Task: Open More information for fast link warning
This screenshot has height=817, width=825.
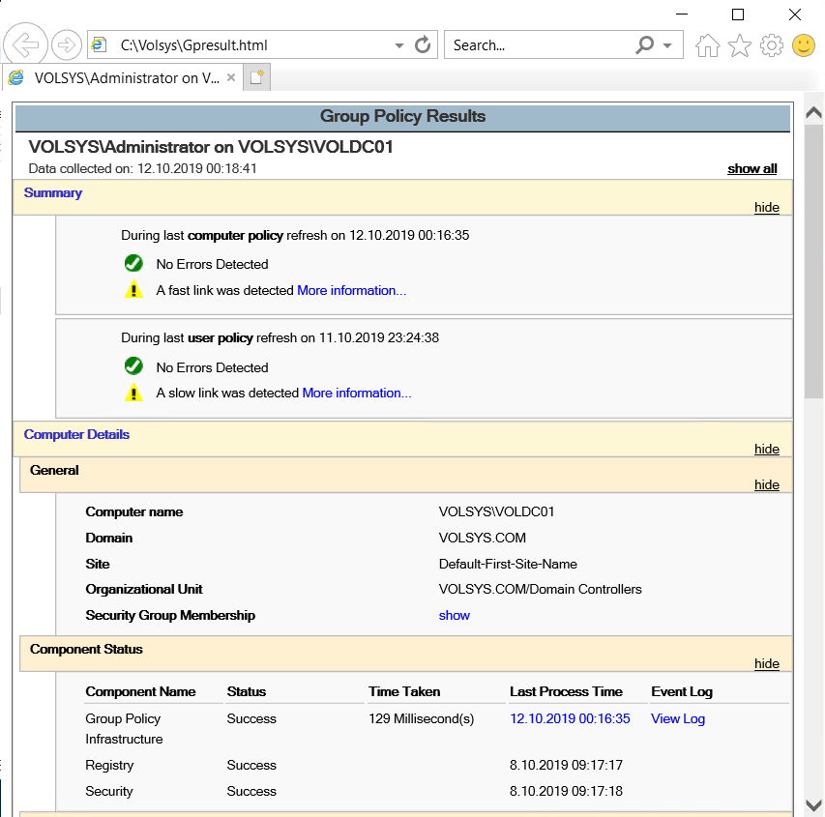Action: point(351,290)
